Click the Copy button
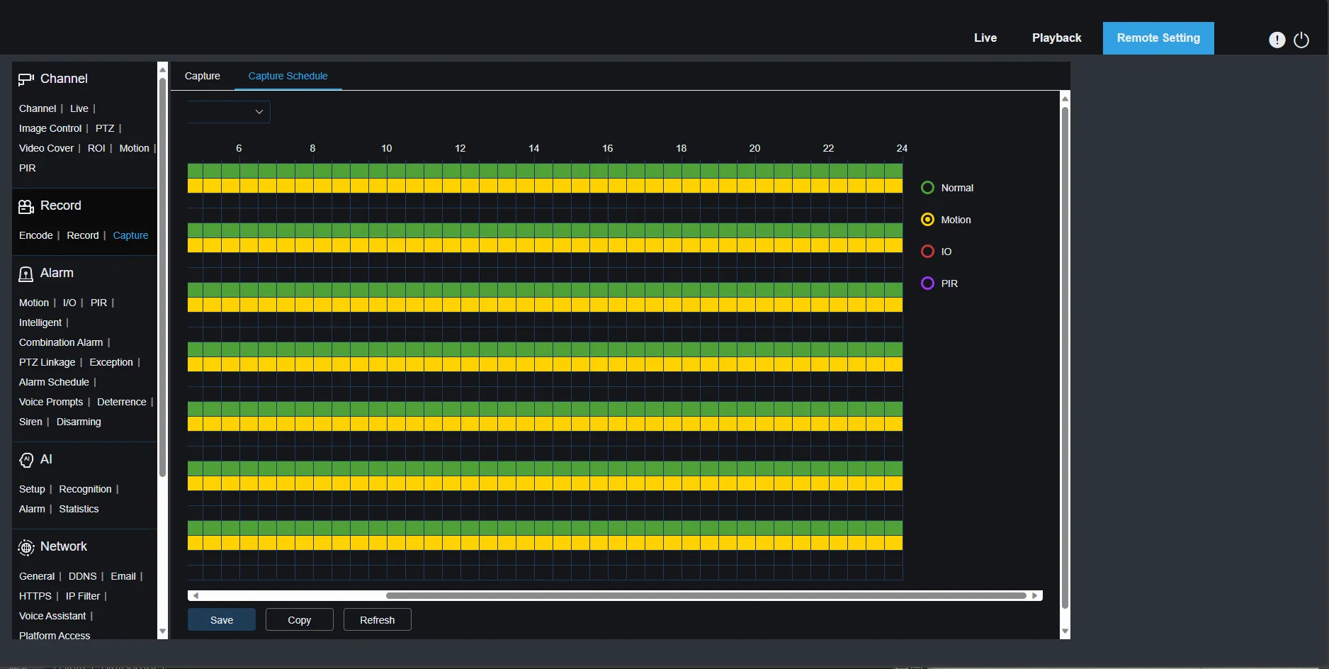 [x=299, y=619]
